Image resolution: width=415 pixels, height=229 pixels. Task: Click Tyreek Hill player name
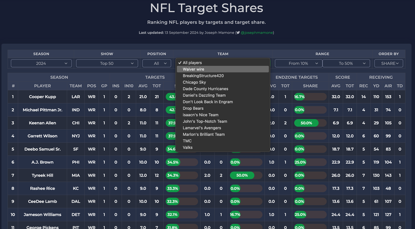pos(43,175)
